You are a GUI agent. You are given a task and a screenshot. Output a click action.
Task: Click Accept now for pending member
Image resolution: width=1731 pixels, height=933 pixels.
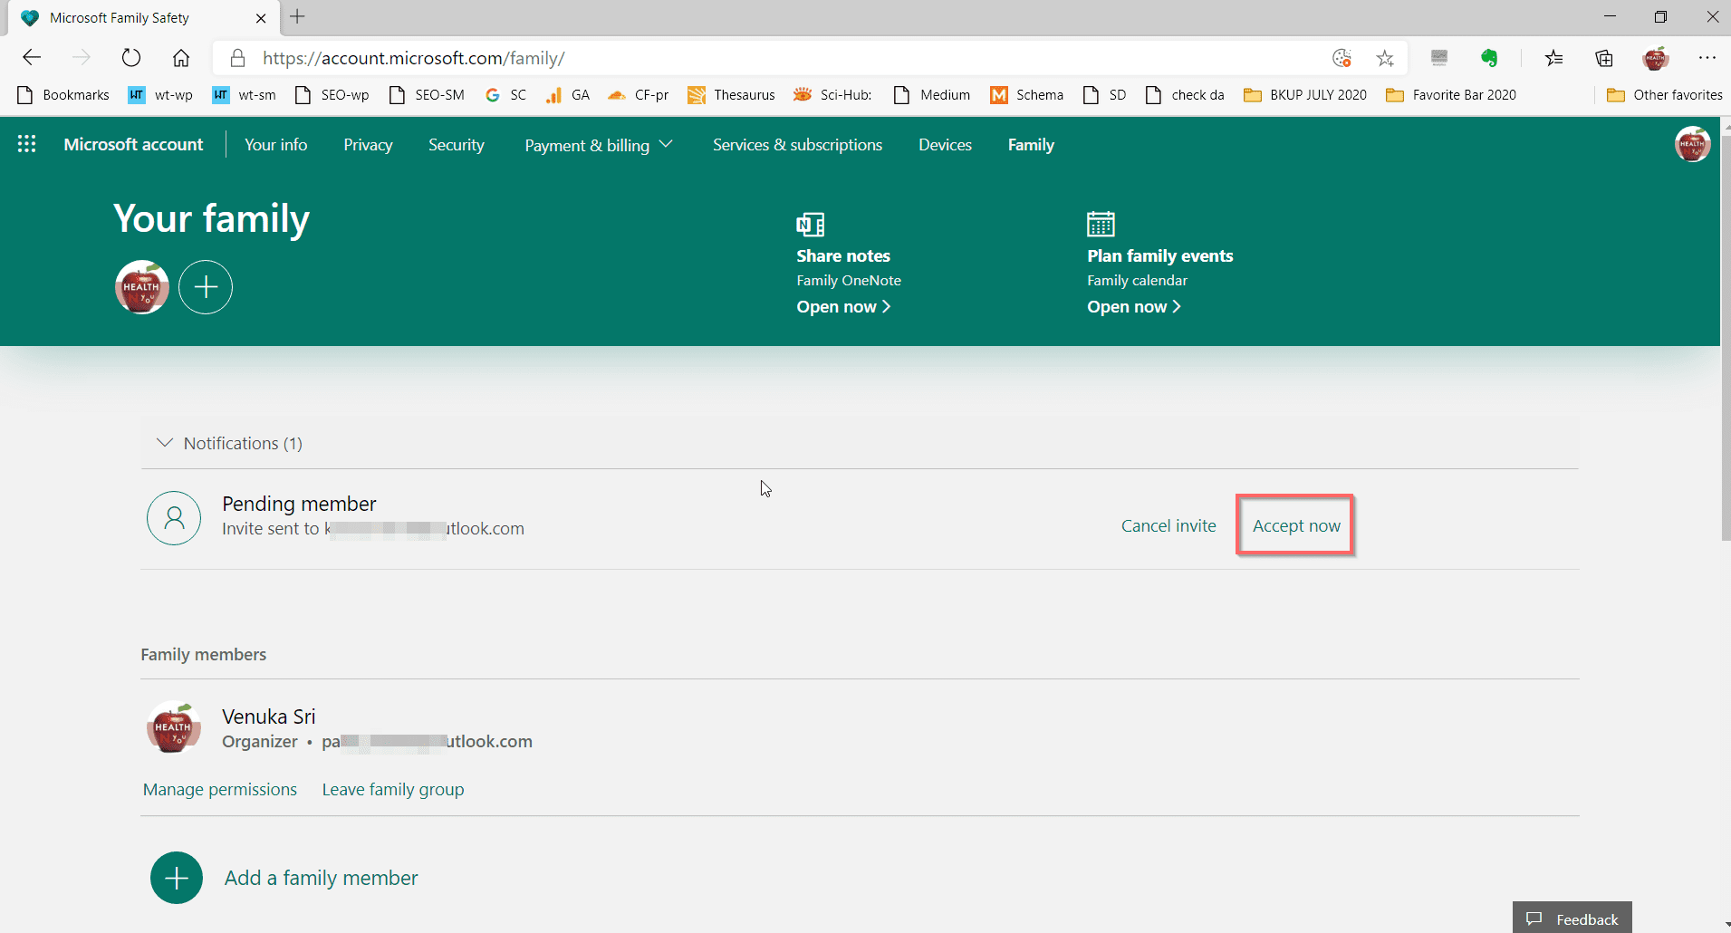pyautogui.click(x=1295, y=525)
